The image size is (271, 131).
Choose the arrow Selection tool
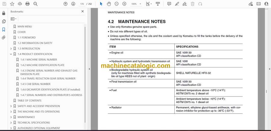(x=101, y=4)
